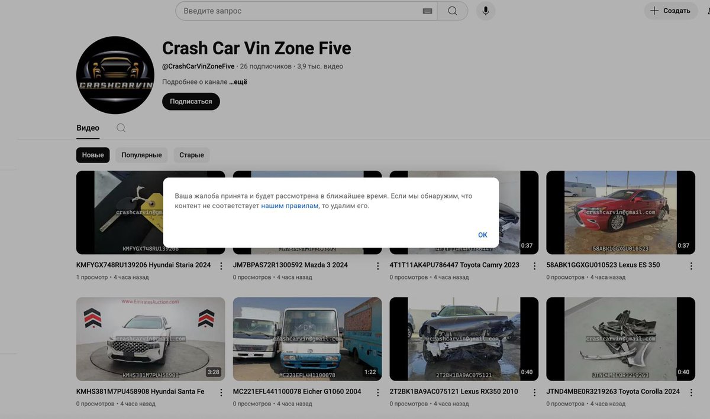The height and width of the screenshot is (419, 710).
Task: Subscribe with the Подписаться button
Action: tap(191, 101)
